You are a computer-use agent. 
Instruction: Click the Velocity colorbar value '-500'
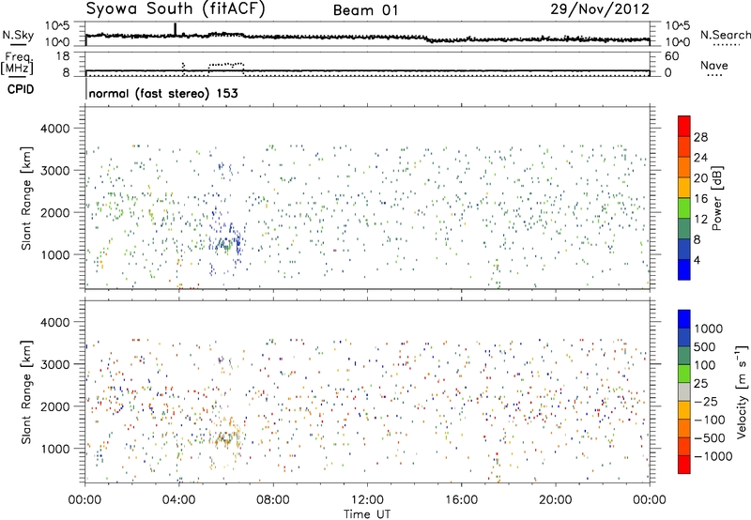point(709,437)
